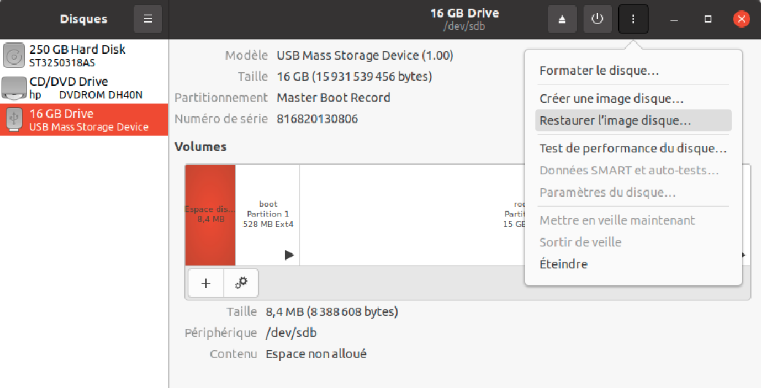Toggle the three-dot drive options menu
This screenshot has height=388, width=761.
[633, 19]
